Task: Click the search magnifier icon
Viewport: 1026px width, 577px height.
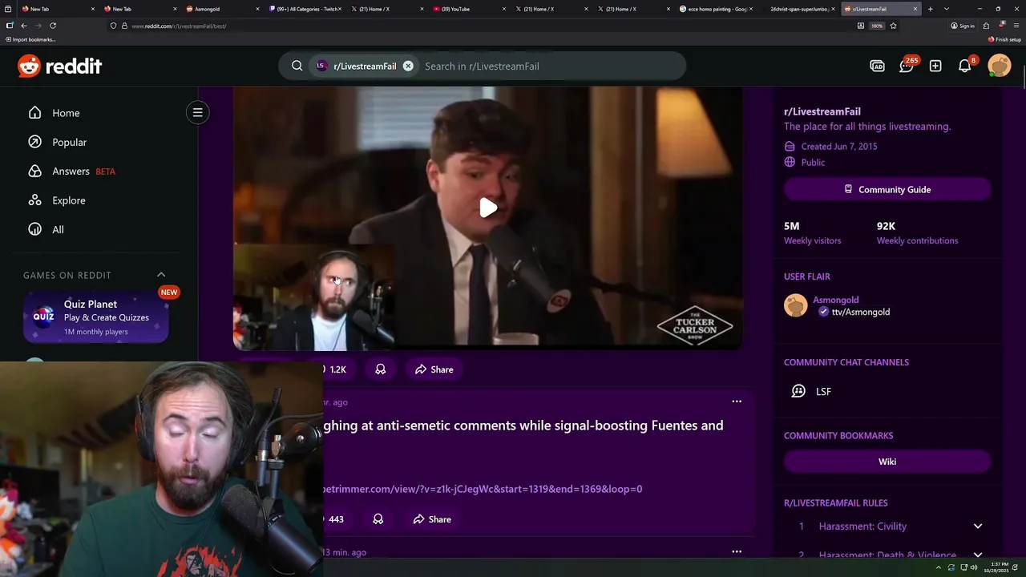Action: pyautogui.click(x=297, y=66)
